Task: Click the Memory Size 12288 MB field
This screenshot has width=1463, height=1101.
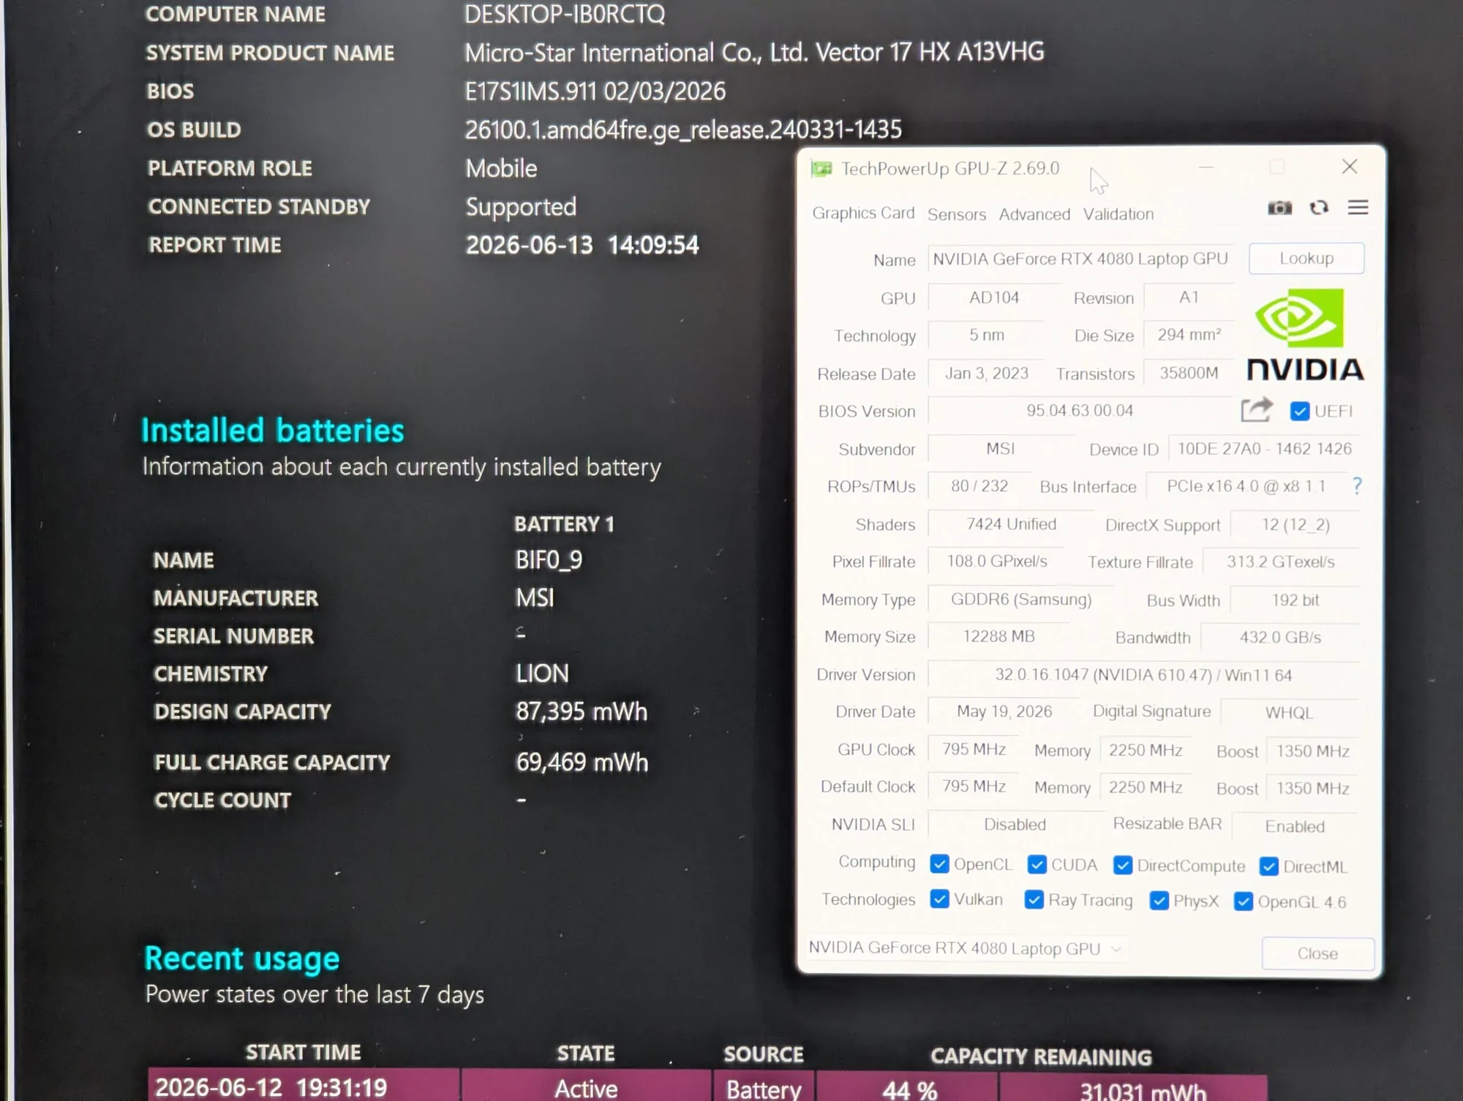Action: [998, 636]
